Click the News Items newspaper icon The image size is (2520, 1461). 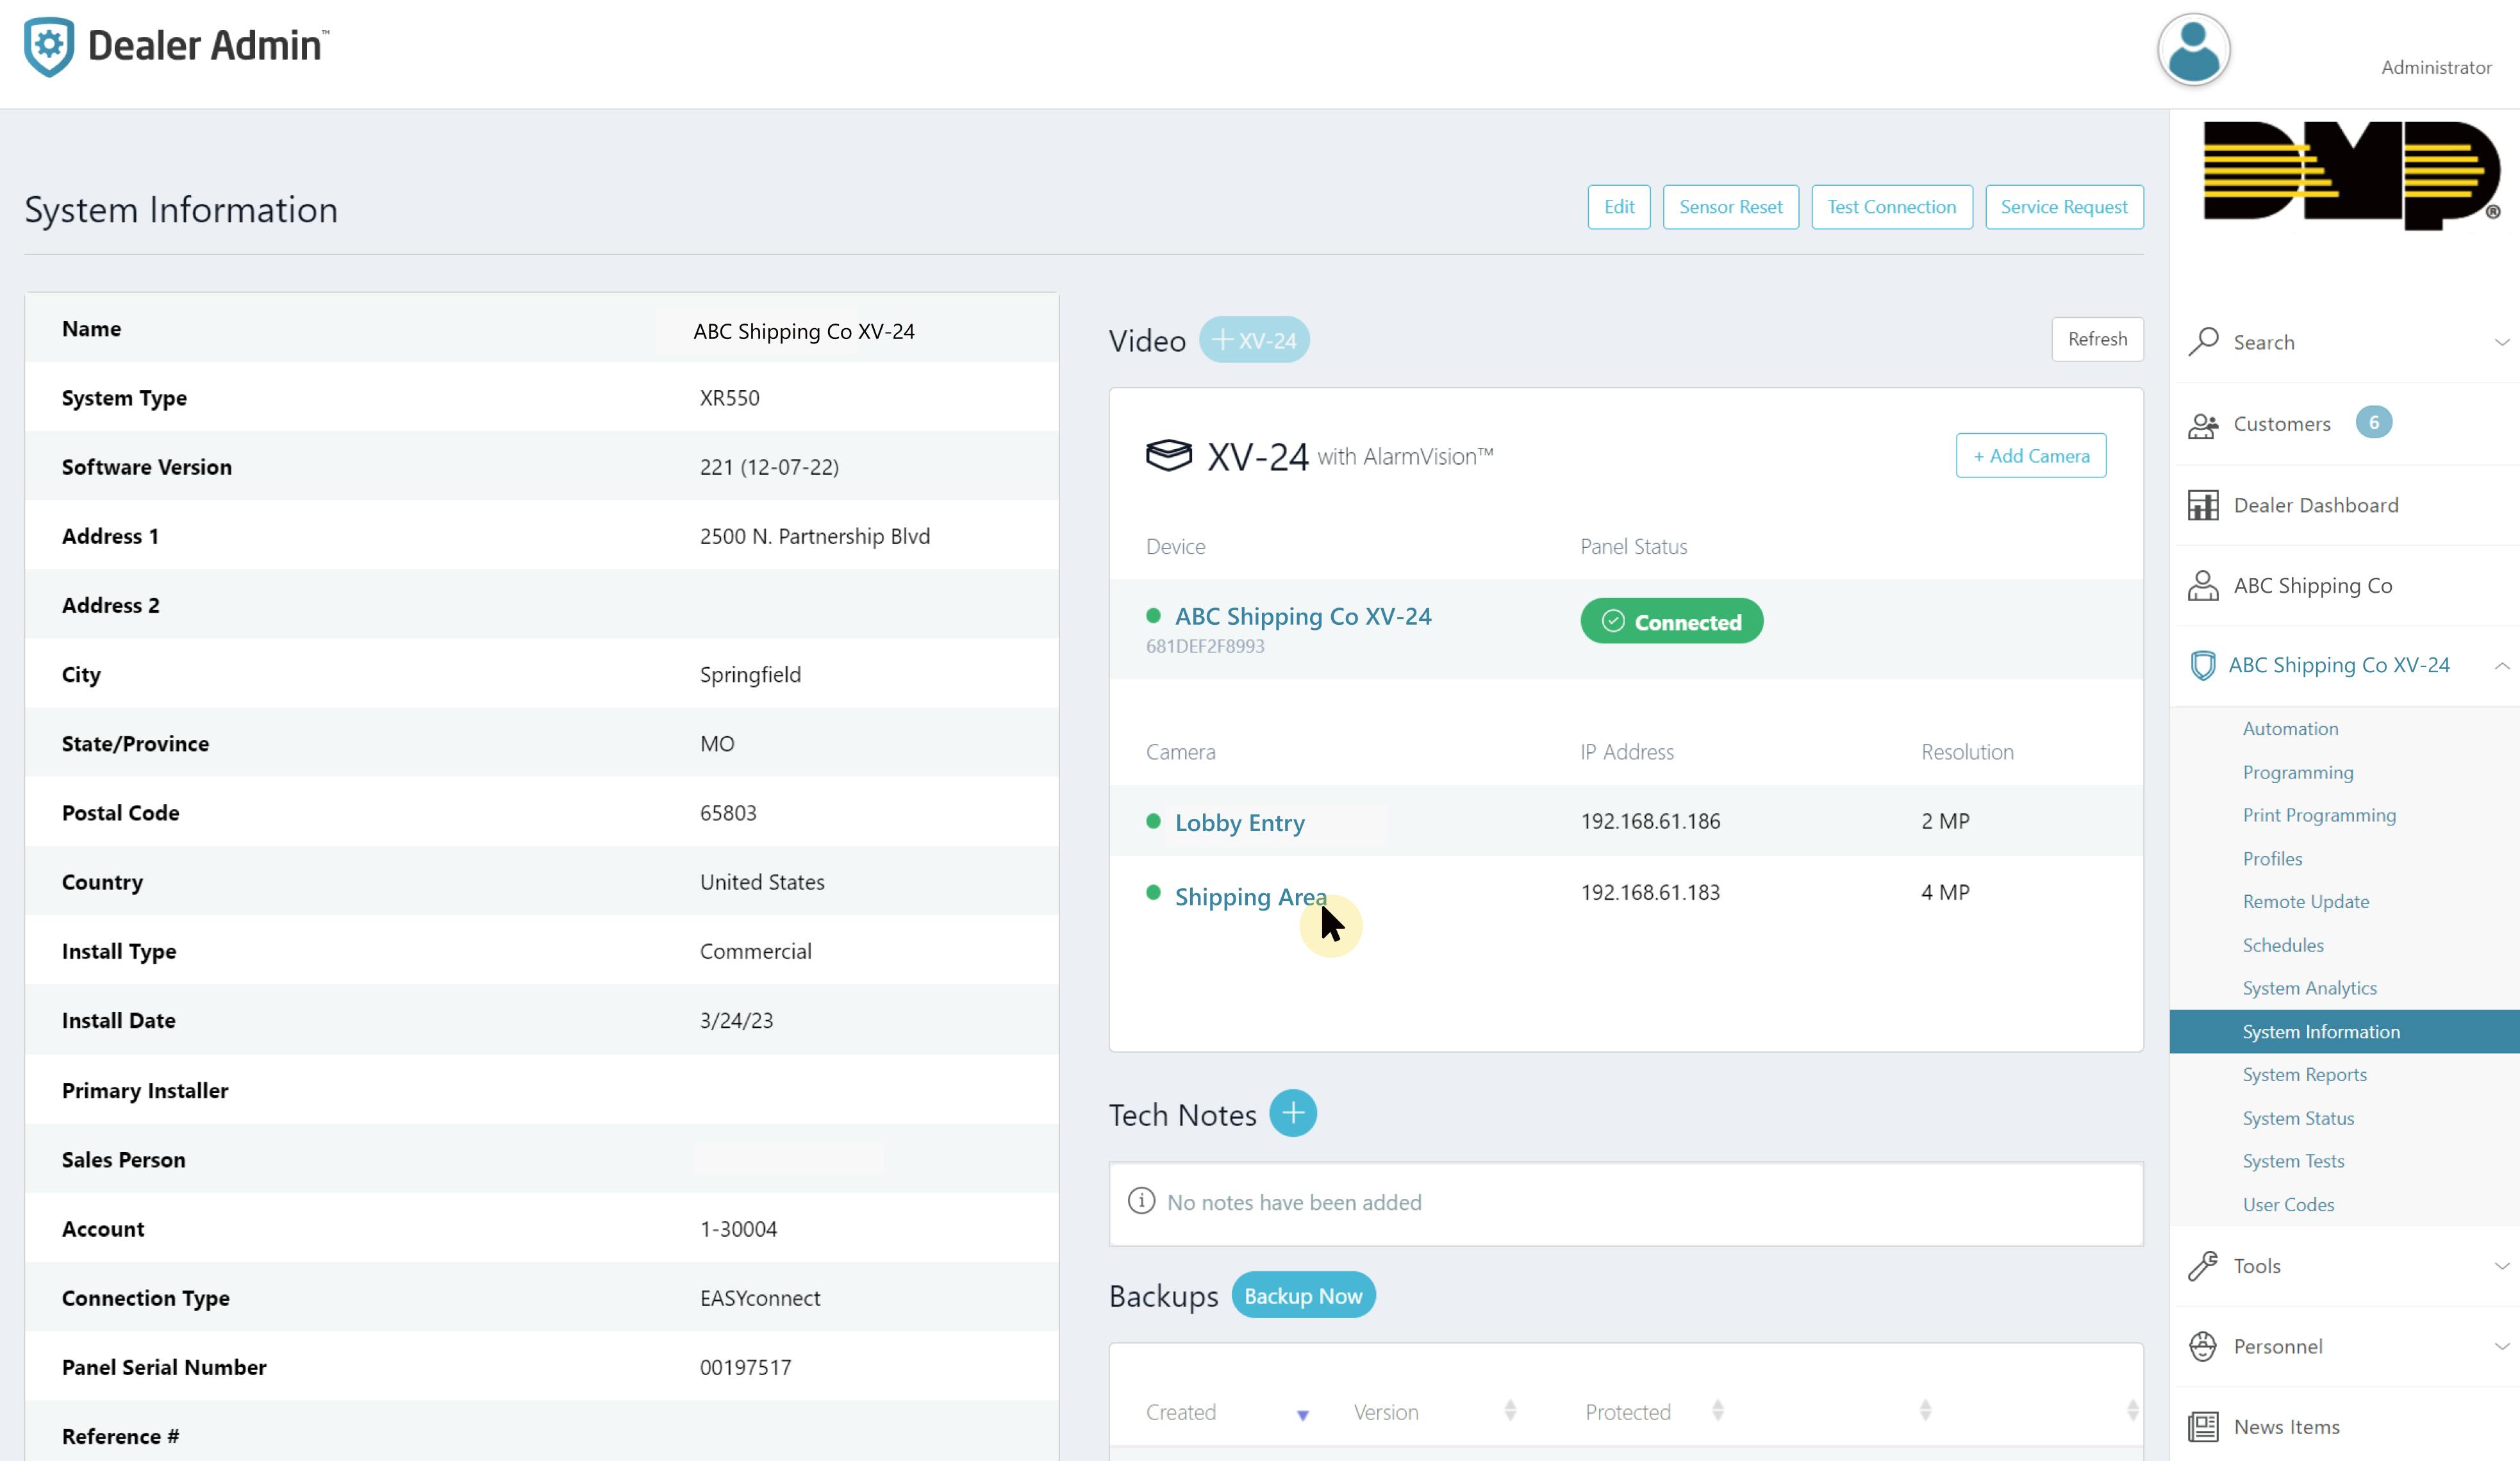pyautogui.click(x=2202, y=1427)
